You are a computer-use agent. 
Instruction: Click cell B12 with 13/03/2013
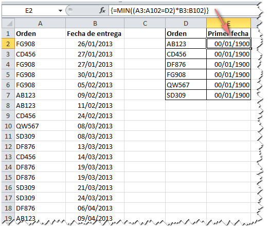click(x=95, y=146)
